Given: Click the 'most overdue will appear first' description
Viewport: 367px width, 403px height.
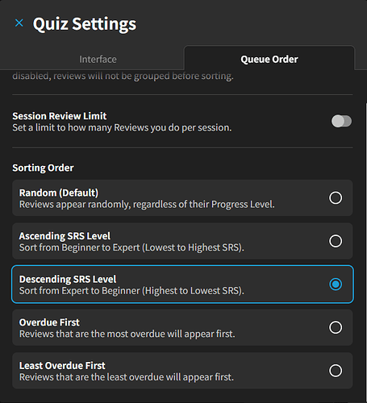Looking at the screenshot, I should tap(127, 334).
